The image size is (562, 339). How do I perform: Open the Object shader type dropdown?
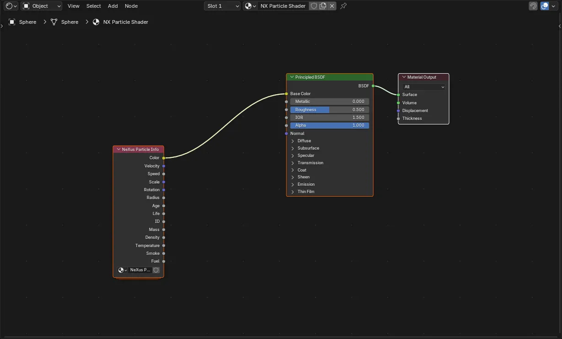pos(42,6)
